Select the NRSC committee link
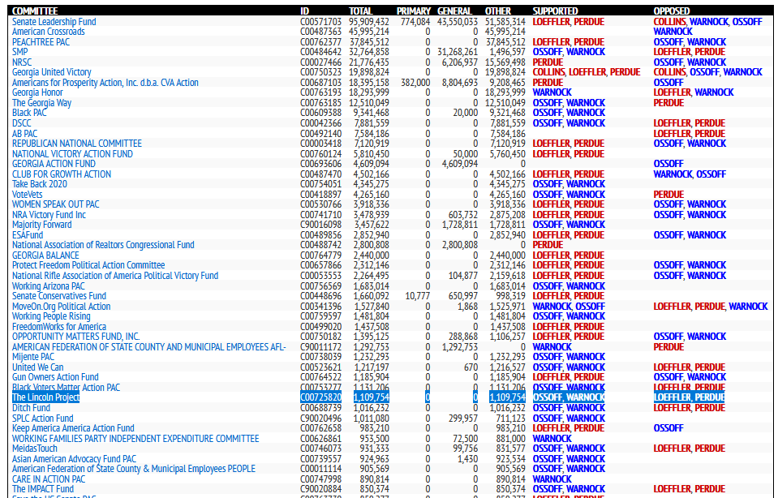 [22, 62]
